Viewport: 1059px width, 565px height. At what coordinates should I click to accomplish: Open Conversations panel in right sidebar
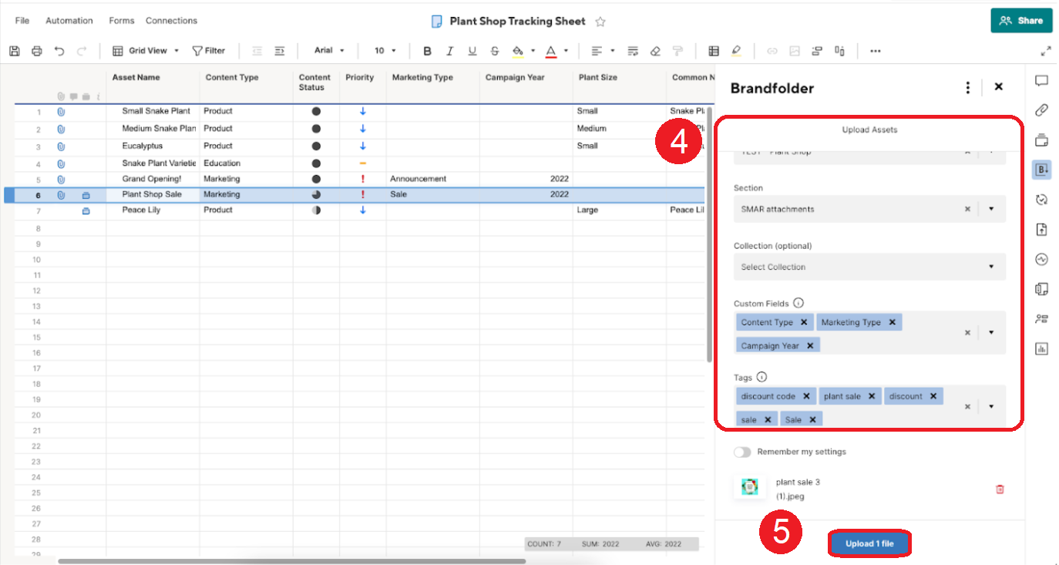pyautogui.click(x=1041, y=81)
